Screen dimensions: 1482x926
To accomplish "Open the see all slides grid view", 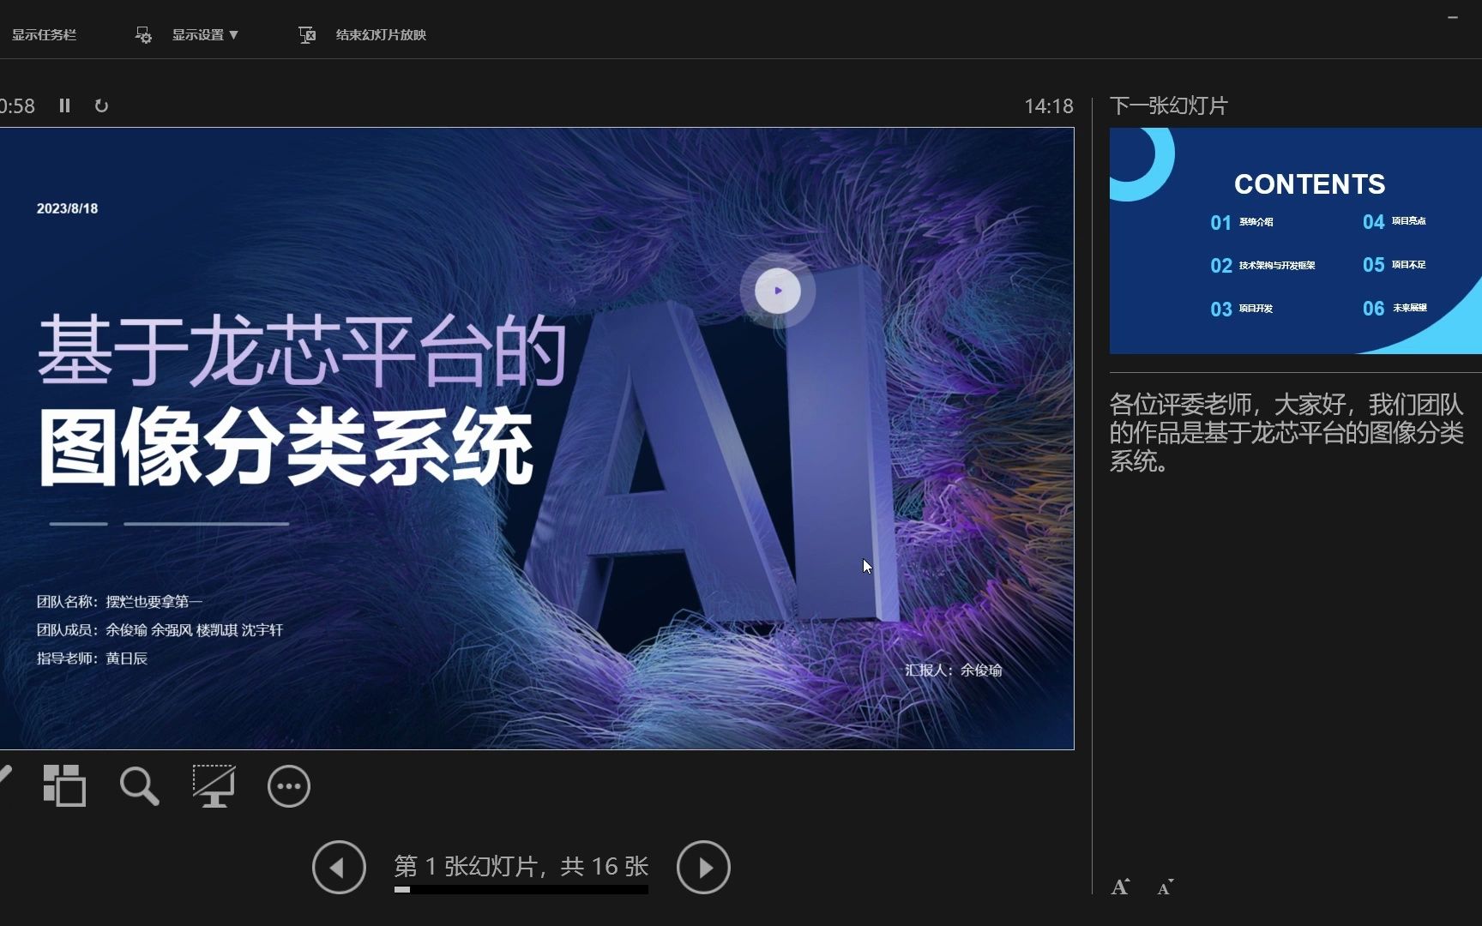I will click(x=65, y=785).
